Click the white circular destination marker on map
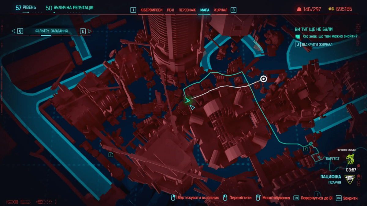Viewport: 367px width, 206px height. point(263,79)
